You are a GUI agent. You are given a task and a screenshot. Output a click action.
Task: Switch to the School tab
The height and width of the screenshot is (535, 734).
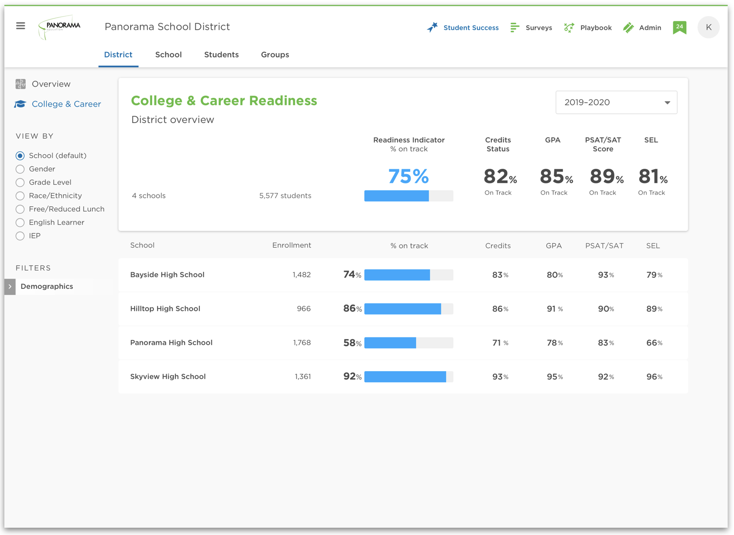click(x=168, y=54)
